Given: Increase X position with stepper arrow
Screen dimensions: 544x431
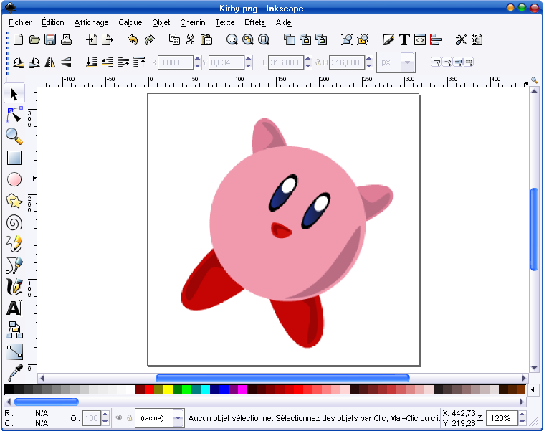Looking at the screenshot, I should tap(197, 59).
